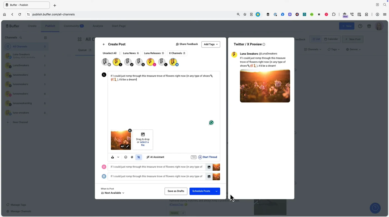
Task: Toggle the LinkedIn channel avatar
Action: click(x=173, y=62)
